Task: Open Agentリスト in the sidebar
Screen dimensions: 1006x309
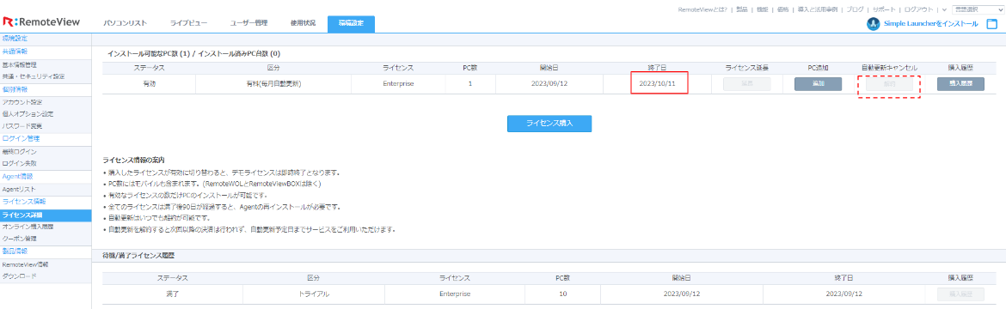Action: 19,189
